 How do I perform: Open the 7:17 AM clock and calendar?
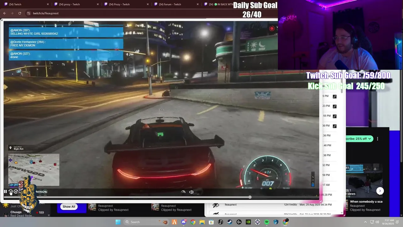[x=389, y=222]
